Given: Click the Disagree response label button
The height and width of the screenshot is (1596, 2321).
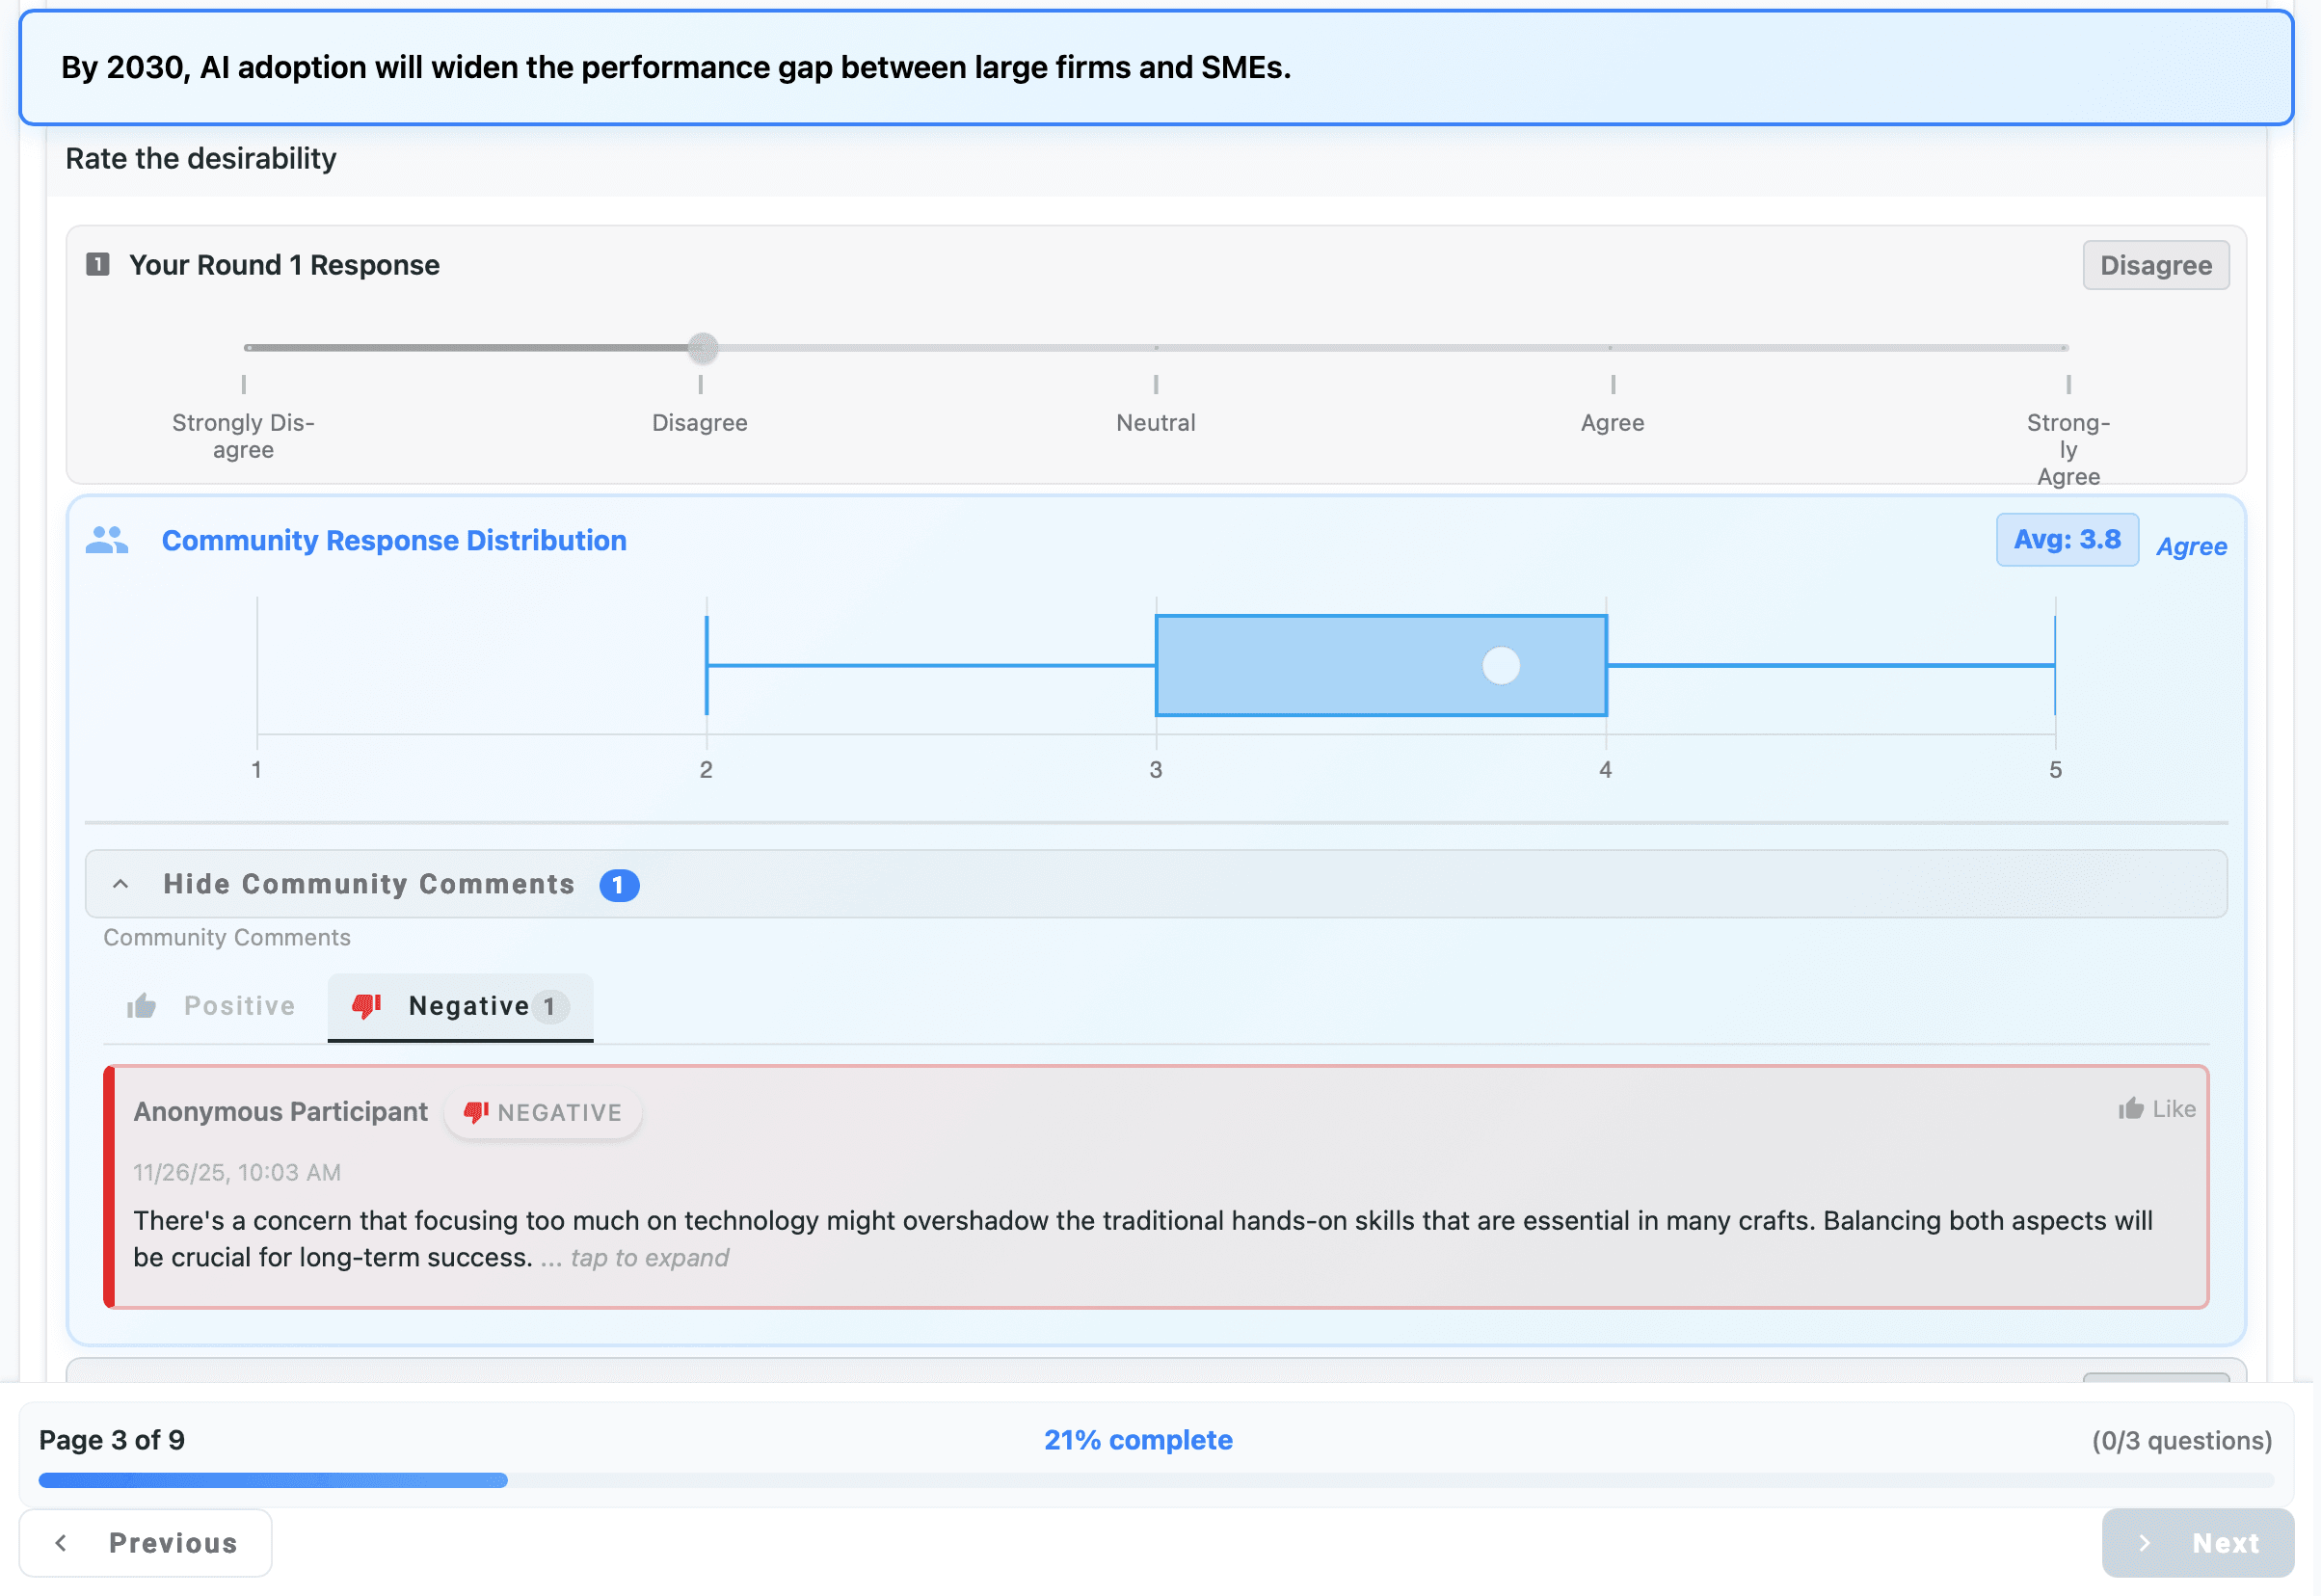Looking at the screenshot, I should coord(2155,264).
